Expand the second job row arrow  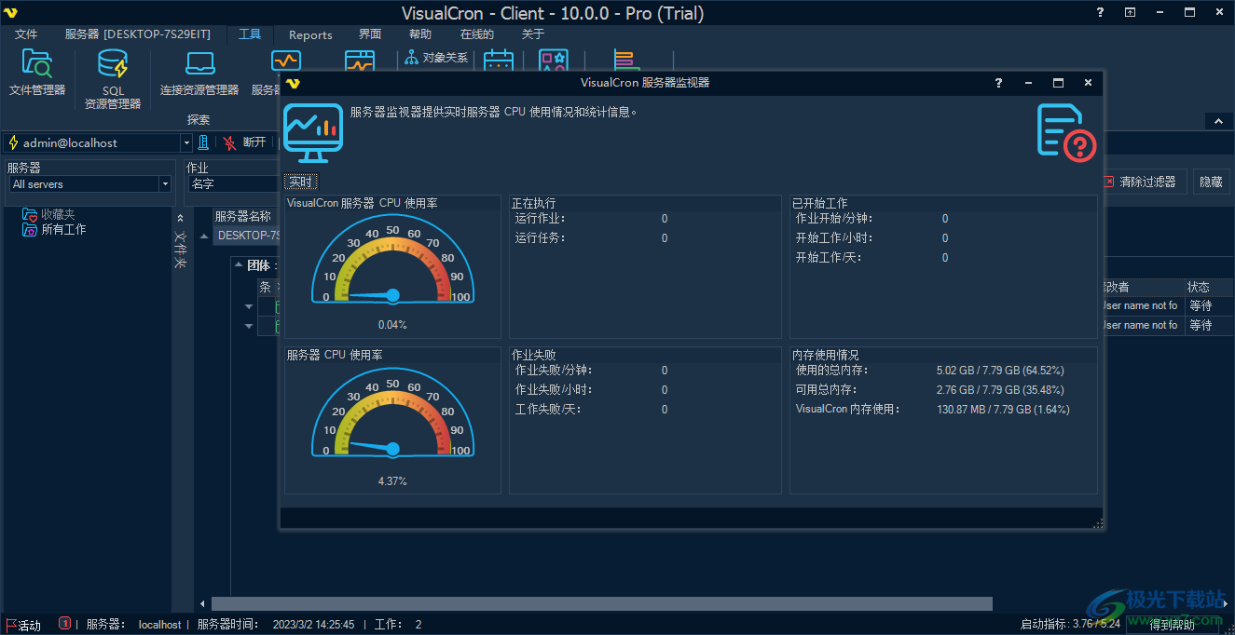pos(249,326)
